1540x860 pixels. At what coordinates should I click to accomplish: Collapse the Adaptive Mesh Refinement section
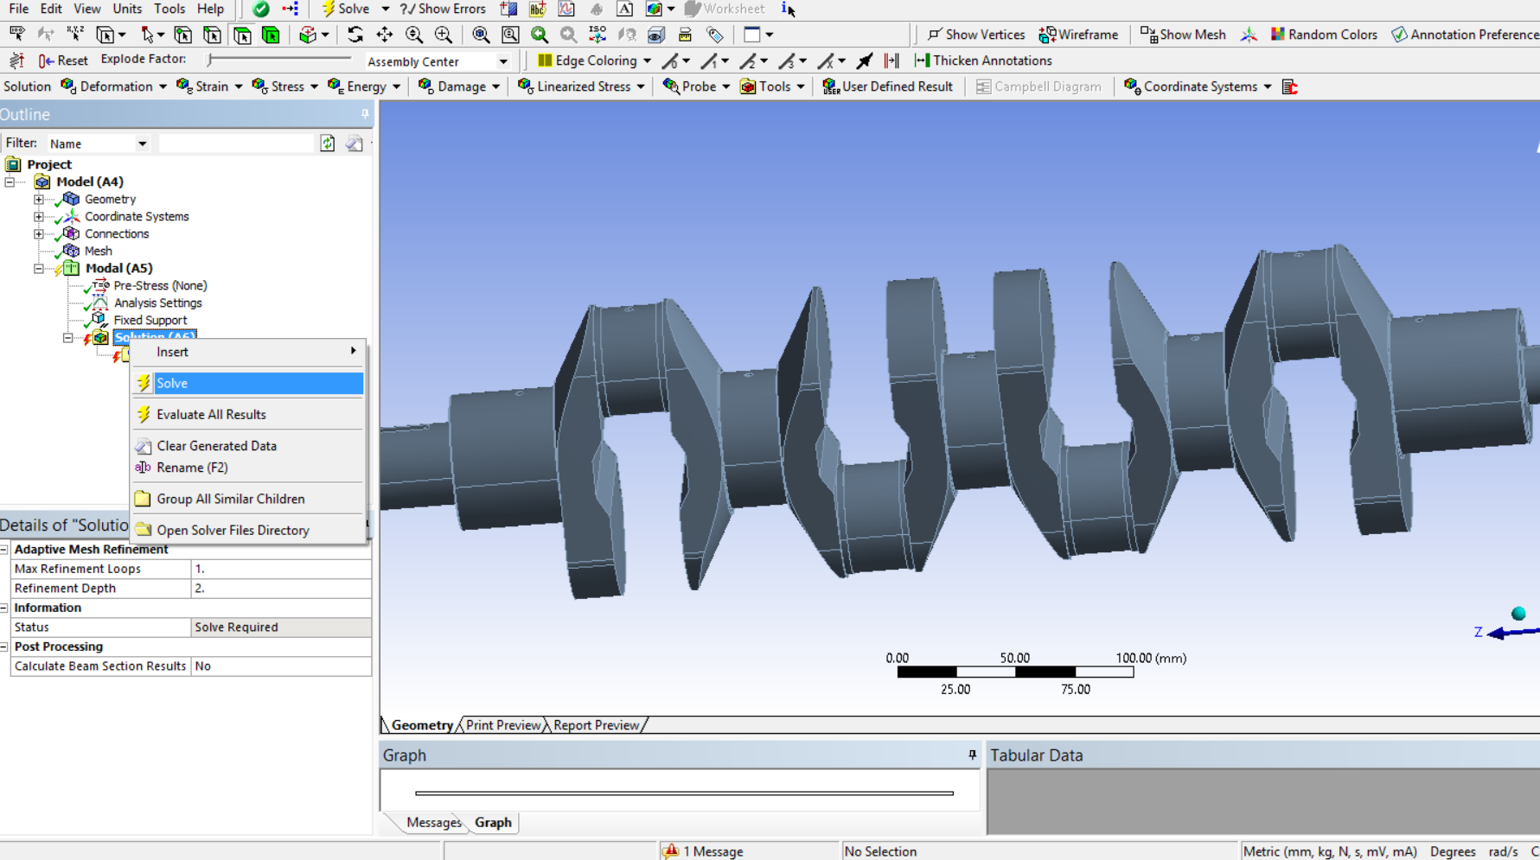(x=4, y=550)
